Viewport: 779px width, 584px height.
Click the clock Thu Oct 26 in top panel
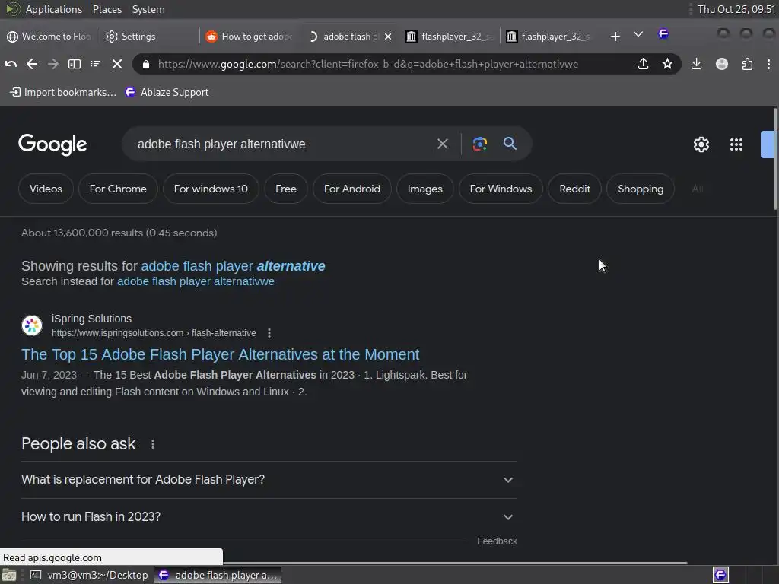pyautogui.click(x=736, y=9)
